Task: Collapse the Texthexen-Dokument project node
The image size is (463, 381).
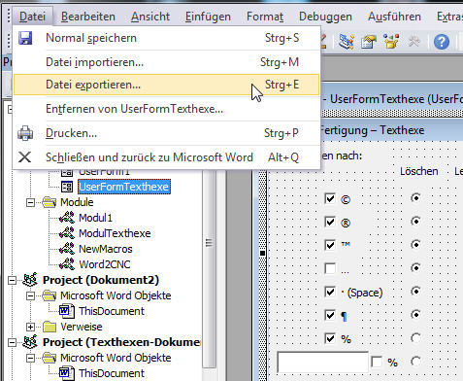Action: [12, 342]
